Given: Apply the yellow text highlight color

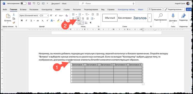Looking at the screenshot, I should (58, 20).
